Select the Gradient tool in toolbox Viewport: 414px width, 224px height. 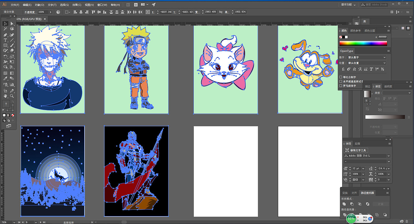[x=12, y=73]
